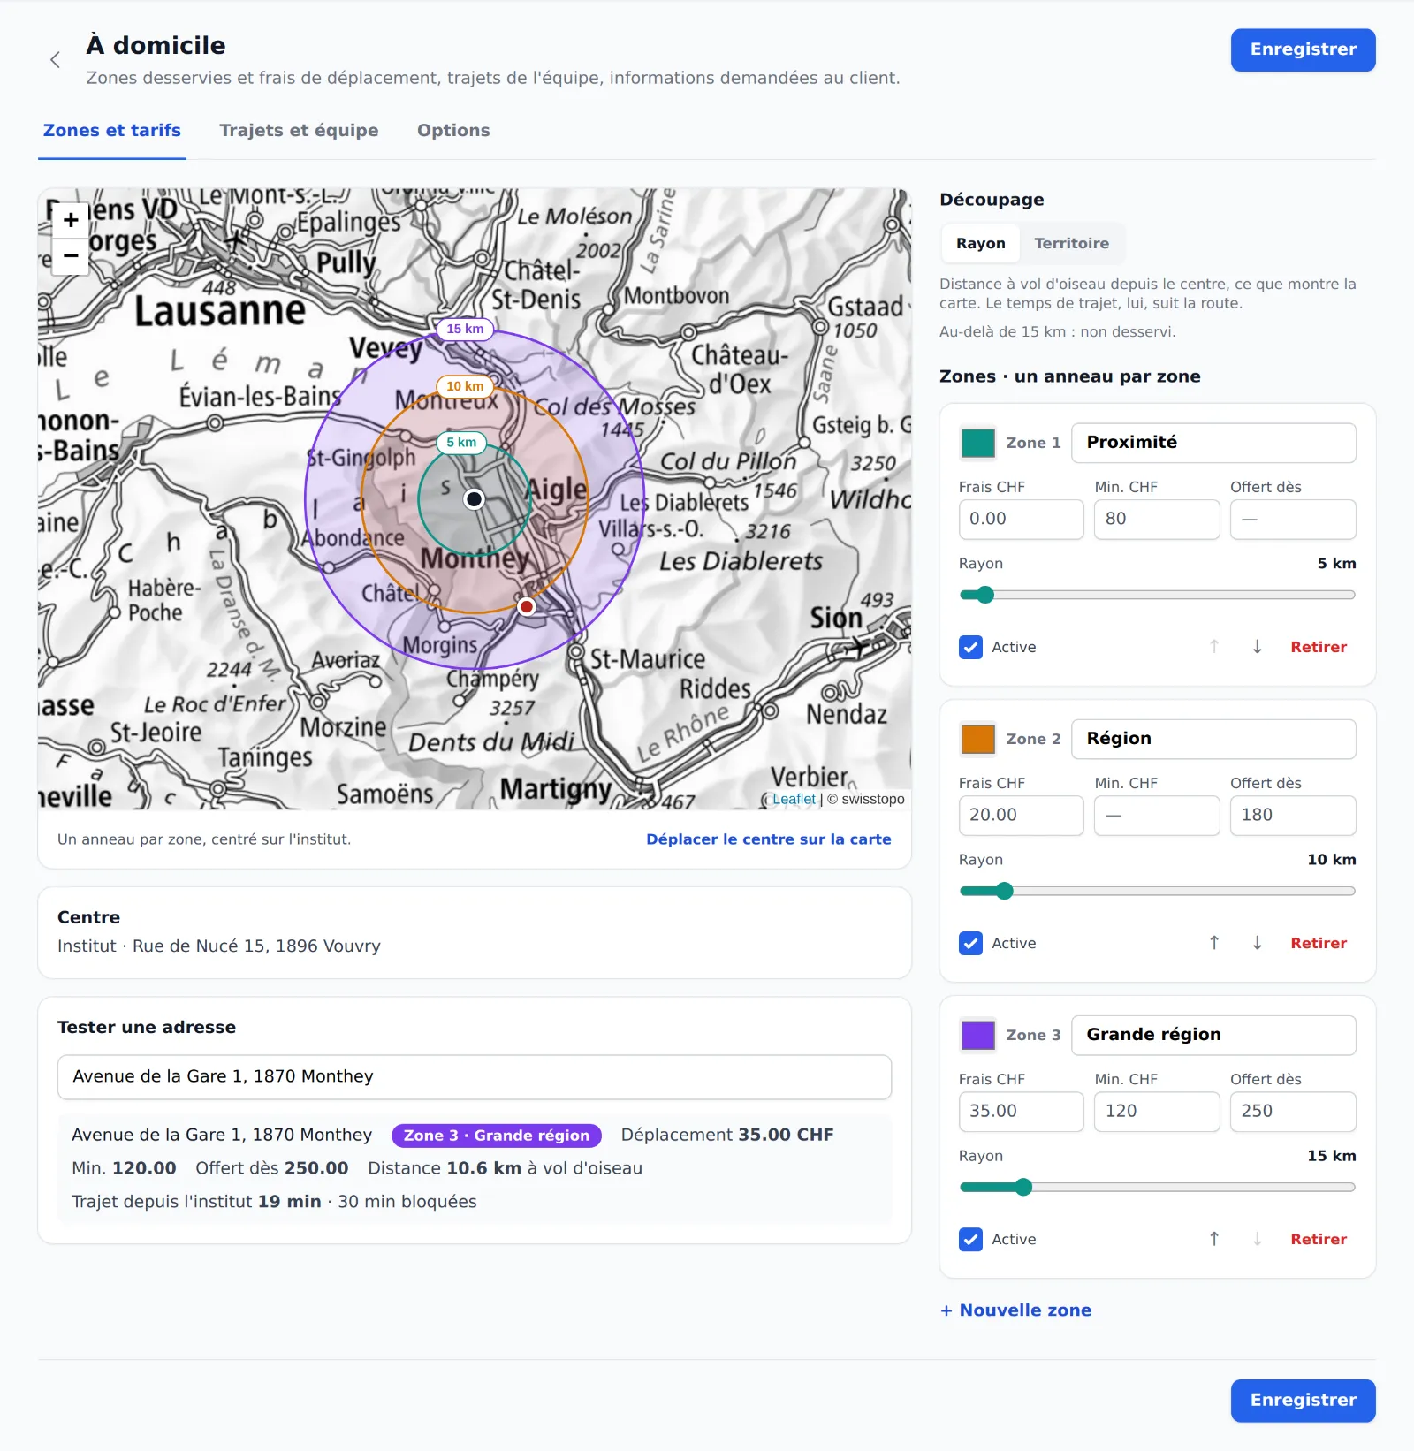Click the red tested-address marker on map
The height and width of the screenshot is (1451, 1414).
(x=527, y=606)
